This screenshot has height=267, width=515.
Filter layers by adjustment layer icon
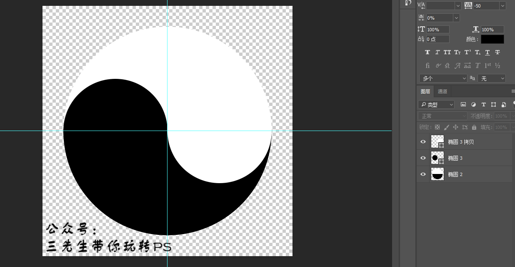(473, 105)
